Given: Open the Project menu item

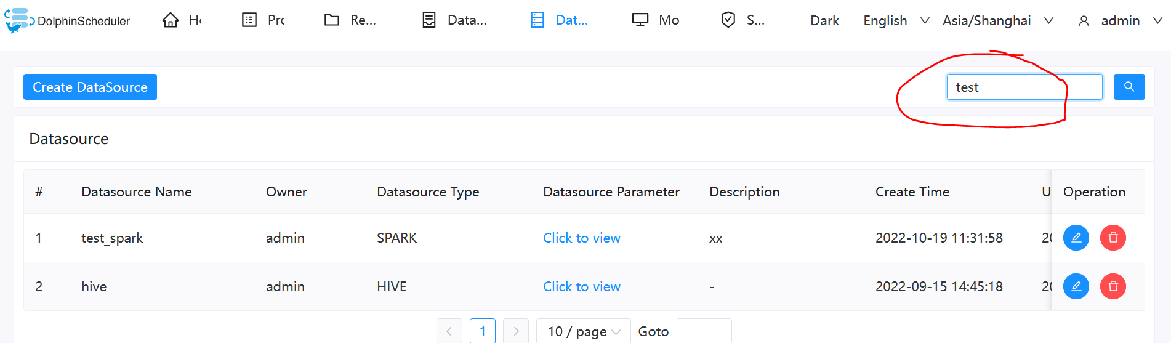Looking at the screenshot, I should pyautogui.click(x=263, y=20).
